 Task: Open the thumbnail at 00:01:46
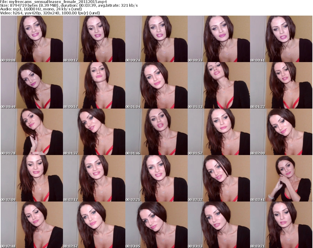156,132
